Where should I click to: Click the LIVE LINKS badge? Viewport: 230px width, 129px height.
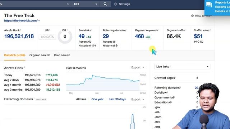pos(41,100)
